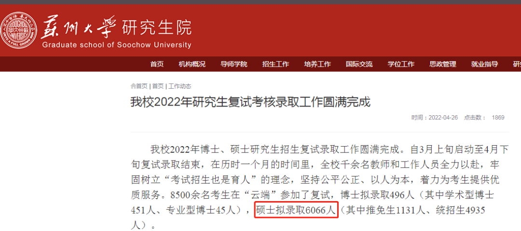Click the Soochow University round seal logo

(18, 31)
